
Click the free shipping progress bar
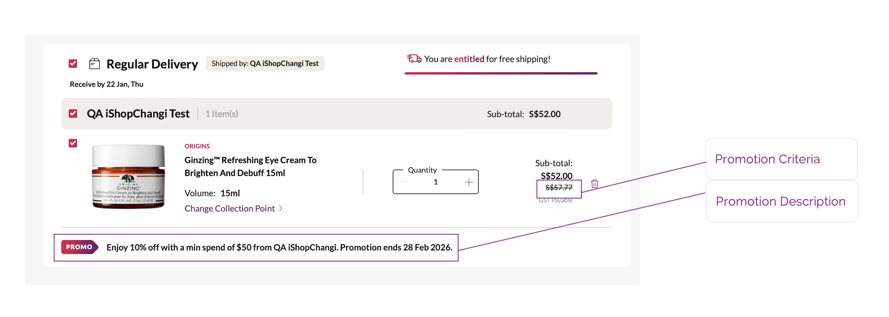click(x=501, y=73)
